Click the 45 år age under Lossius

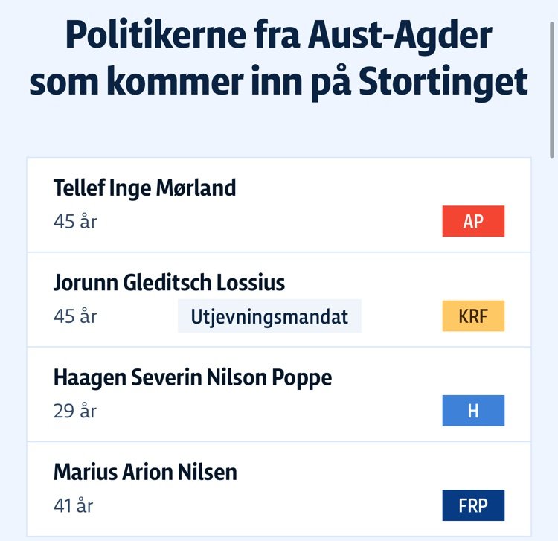pyautogui.click(x=75, y=316)
